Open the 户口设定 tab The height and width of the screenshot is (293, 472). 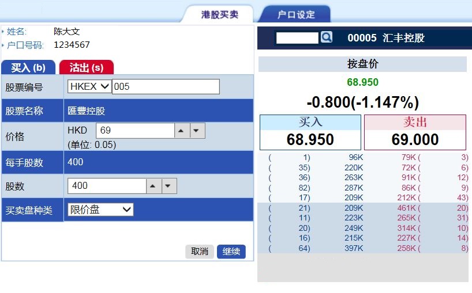pos(296,14)
